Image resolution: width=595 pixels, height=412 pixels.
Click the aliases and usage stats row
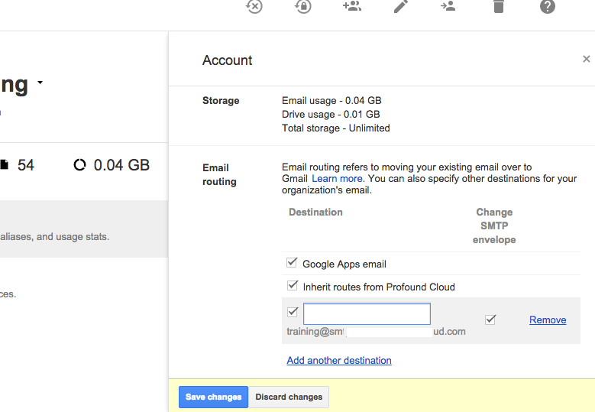click(84, 229)
